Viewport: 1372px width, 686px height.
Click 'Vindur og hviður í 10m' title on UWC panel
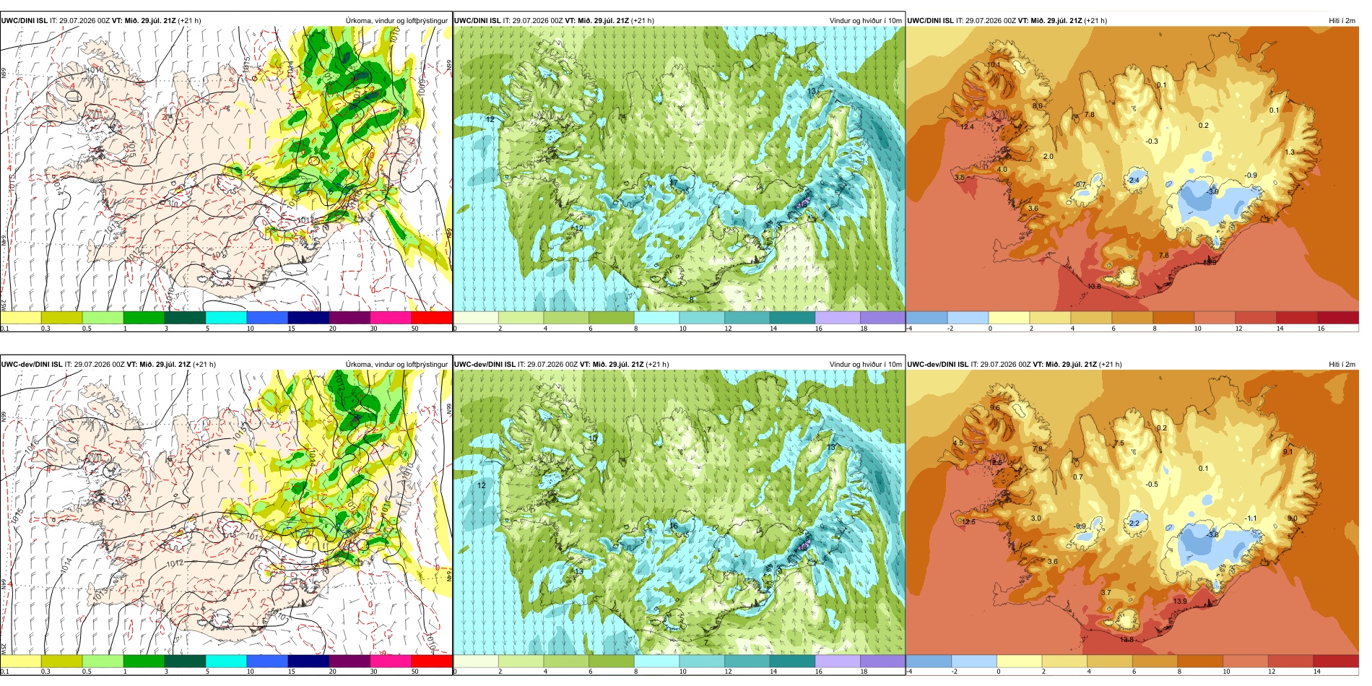point(866,21)
